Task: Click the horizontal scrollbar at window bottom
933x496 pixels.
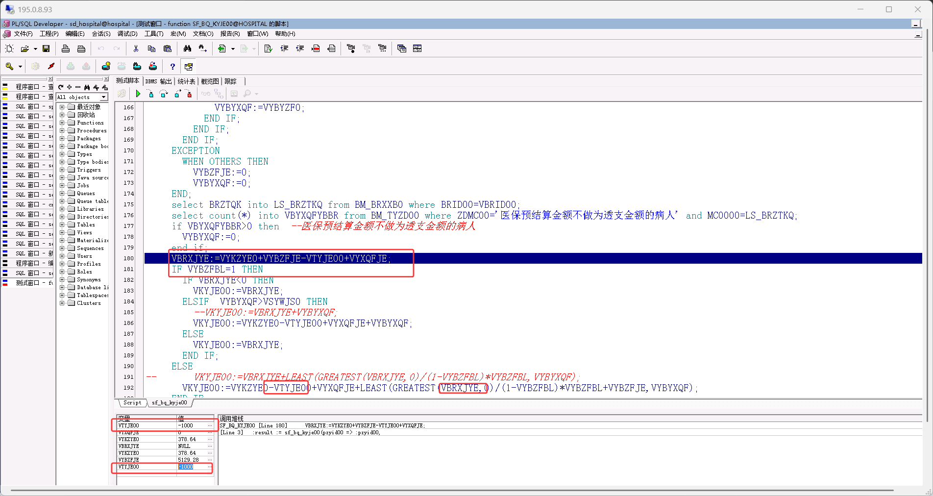Action: (451, 490)
